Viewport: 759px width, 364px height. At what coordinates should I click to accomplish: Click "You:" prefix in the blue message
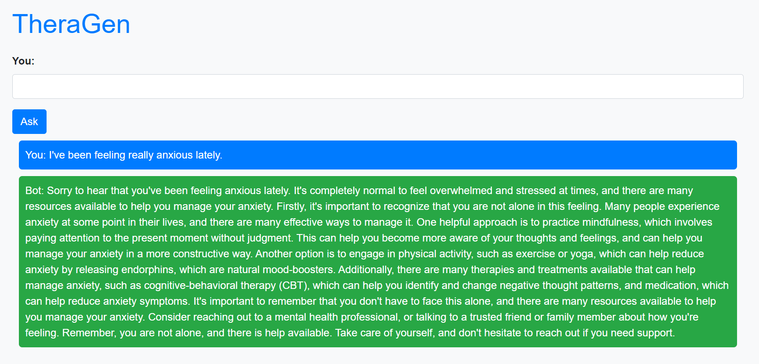pos(36,155)
